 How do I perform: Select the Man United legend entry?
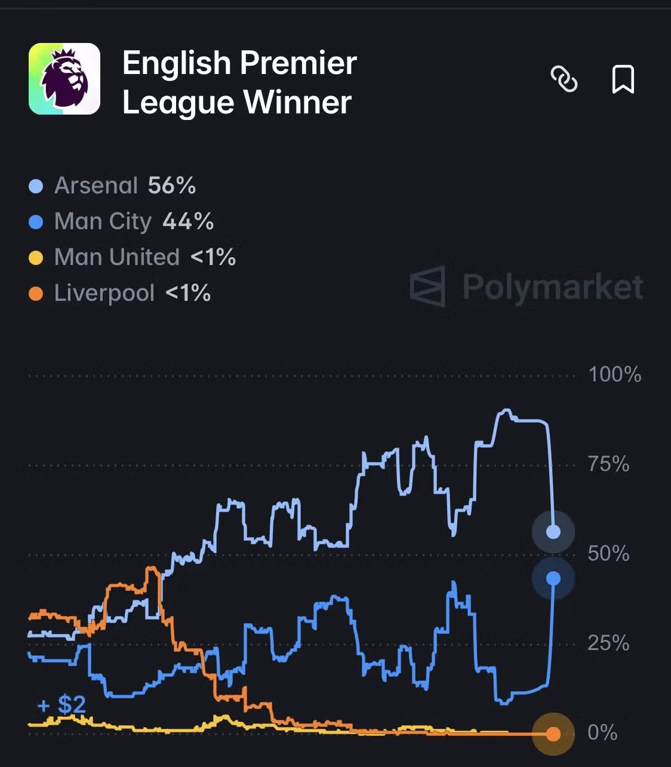117,257
